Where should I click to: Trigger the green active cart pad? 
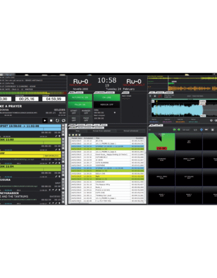[161, 142]
